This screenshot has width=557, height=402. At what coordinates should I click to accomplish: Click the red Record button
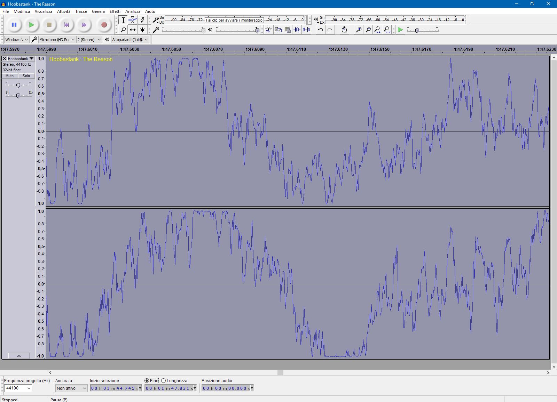(104, 25)
